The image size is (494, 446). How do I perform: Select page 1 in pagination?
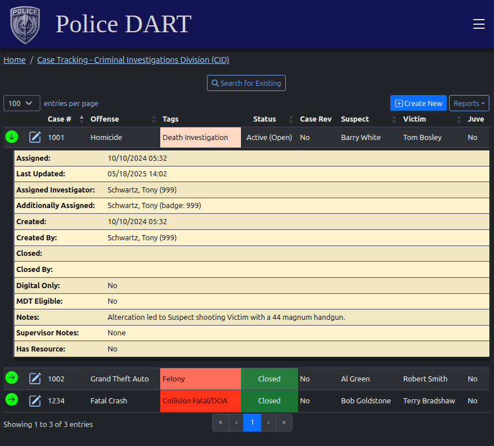point(252,422)
